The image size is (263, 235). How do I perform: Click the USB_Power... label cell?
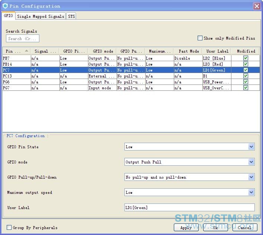217,82
